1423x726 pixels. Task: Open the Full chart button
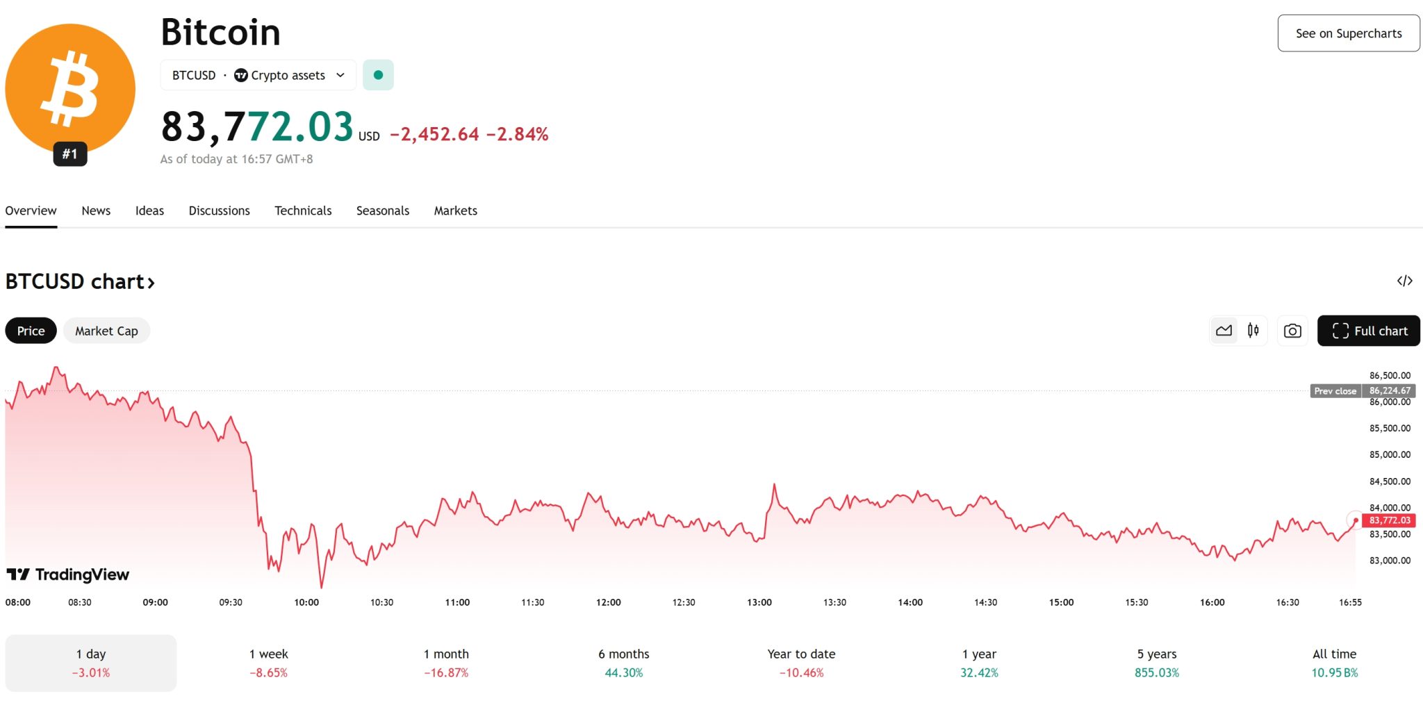click(x=1369, y=331)
